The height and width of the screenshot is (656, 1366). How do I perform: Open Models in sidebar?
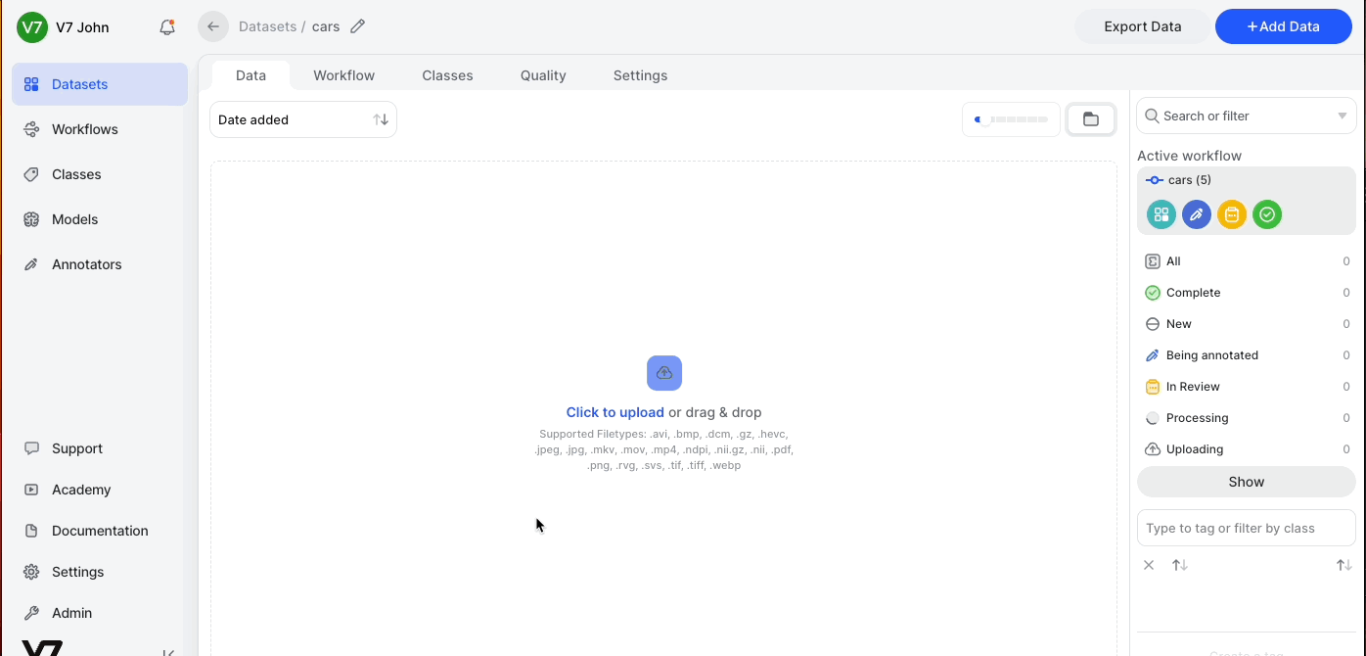pyautogui.click(x=100, y=219)
